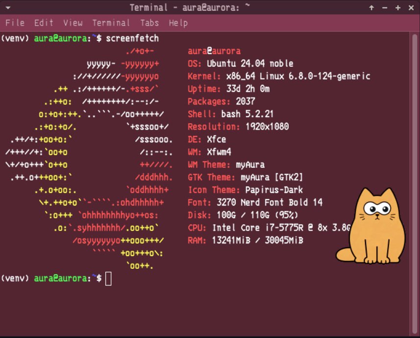This screenshot has height=338, width=420.
Task: Click the Packages '2037' value
Action: pos(246,102)
